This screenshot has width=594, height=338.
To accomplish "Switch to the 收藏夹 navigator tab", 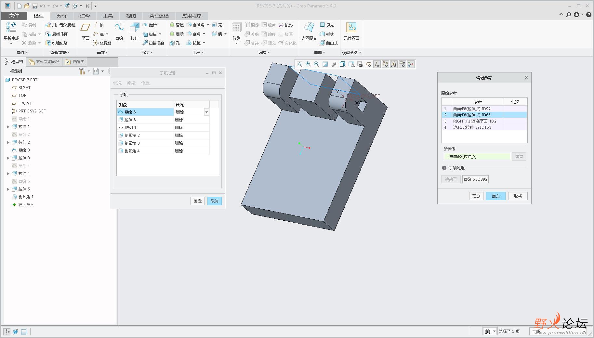I will [75, 62].
